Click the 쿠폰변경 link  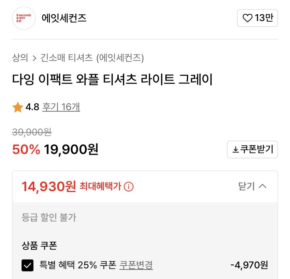[x=136, y=265]
